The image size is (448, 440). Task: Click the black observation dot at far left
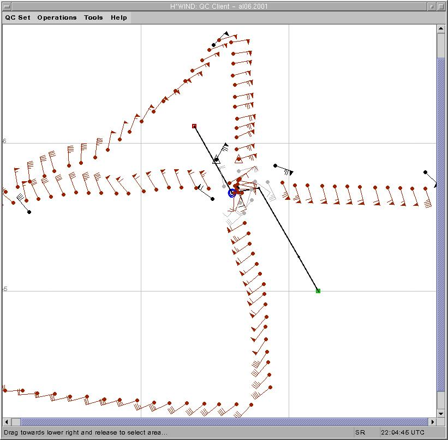click(x=29, y=212)
